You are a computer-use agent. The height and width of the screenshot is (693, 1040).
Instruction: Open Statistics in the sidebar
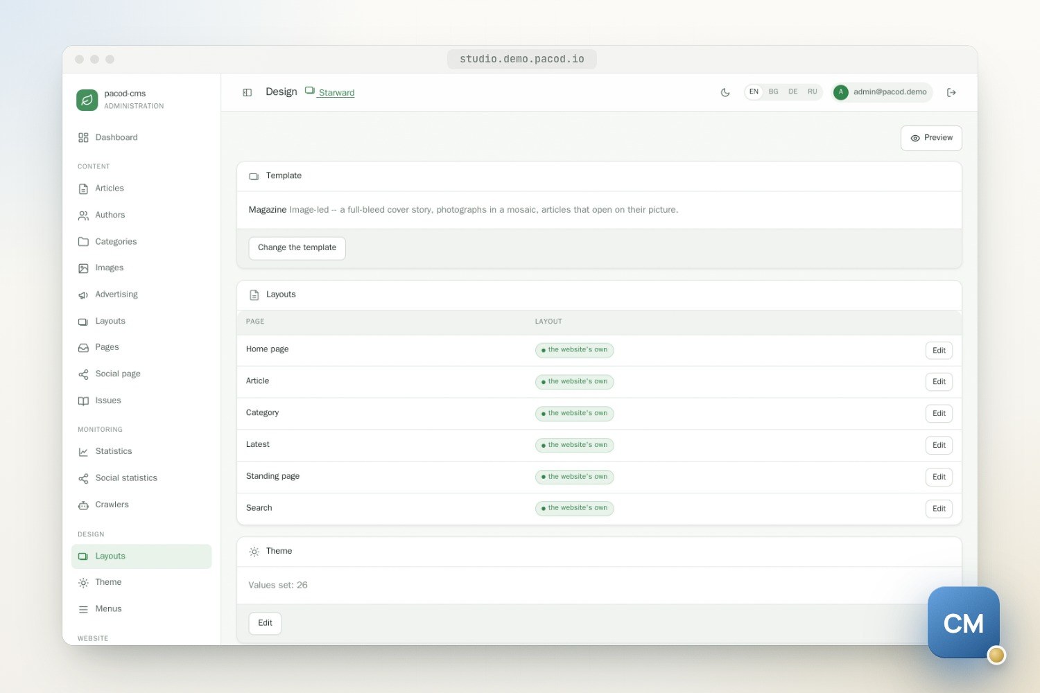tap(141, 451)
